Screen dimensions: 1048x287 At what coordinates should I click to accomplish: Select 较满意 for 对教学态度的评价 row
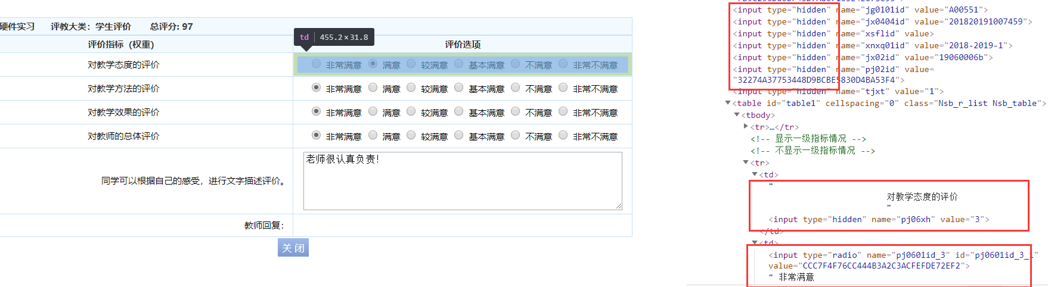(x=411, y=64)
